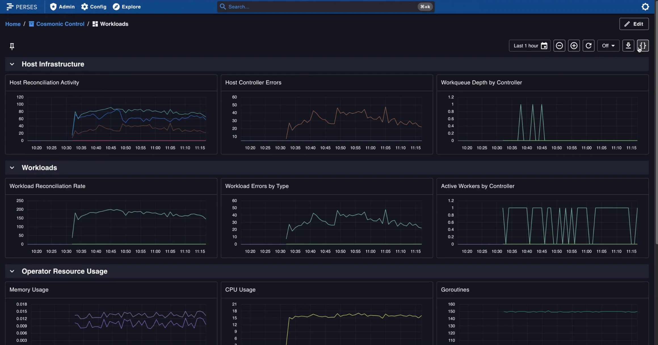Screen dimensions: 658x345
Task: Go to Home breadcrumb link
Action: coord(13,24)
